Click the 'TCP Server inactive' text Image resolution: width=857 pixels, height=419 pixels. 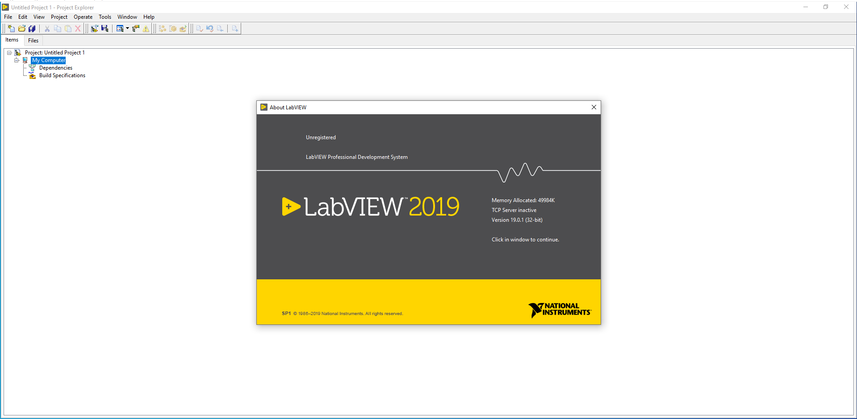[514, 210]
